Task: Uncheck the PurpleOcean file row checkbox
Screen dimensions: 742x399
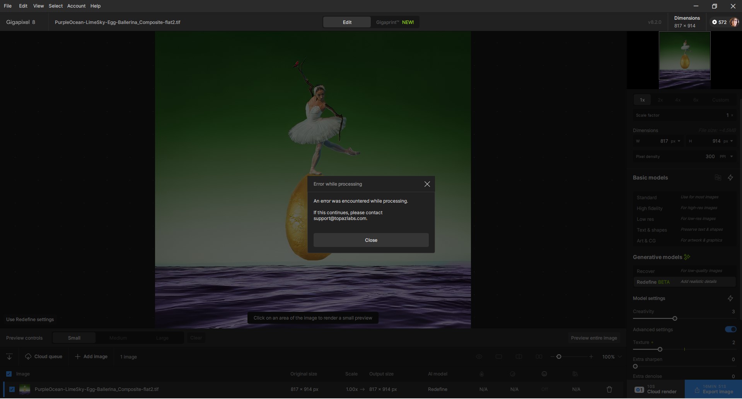Action: 12,389
